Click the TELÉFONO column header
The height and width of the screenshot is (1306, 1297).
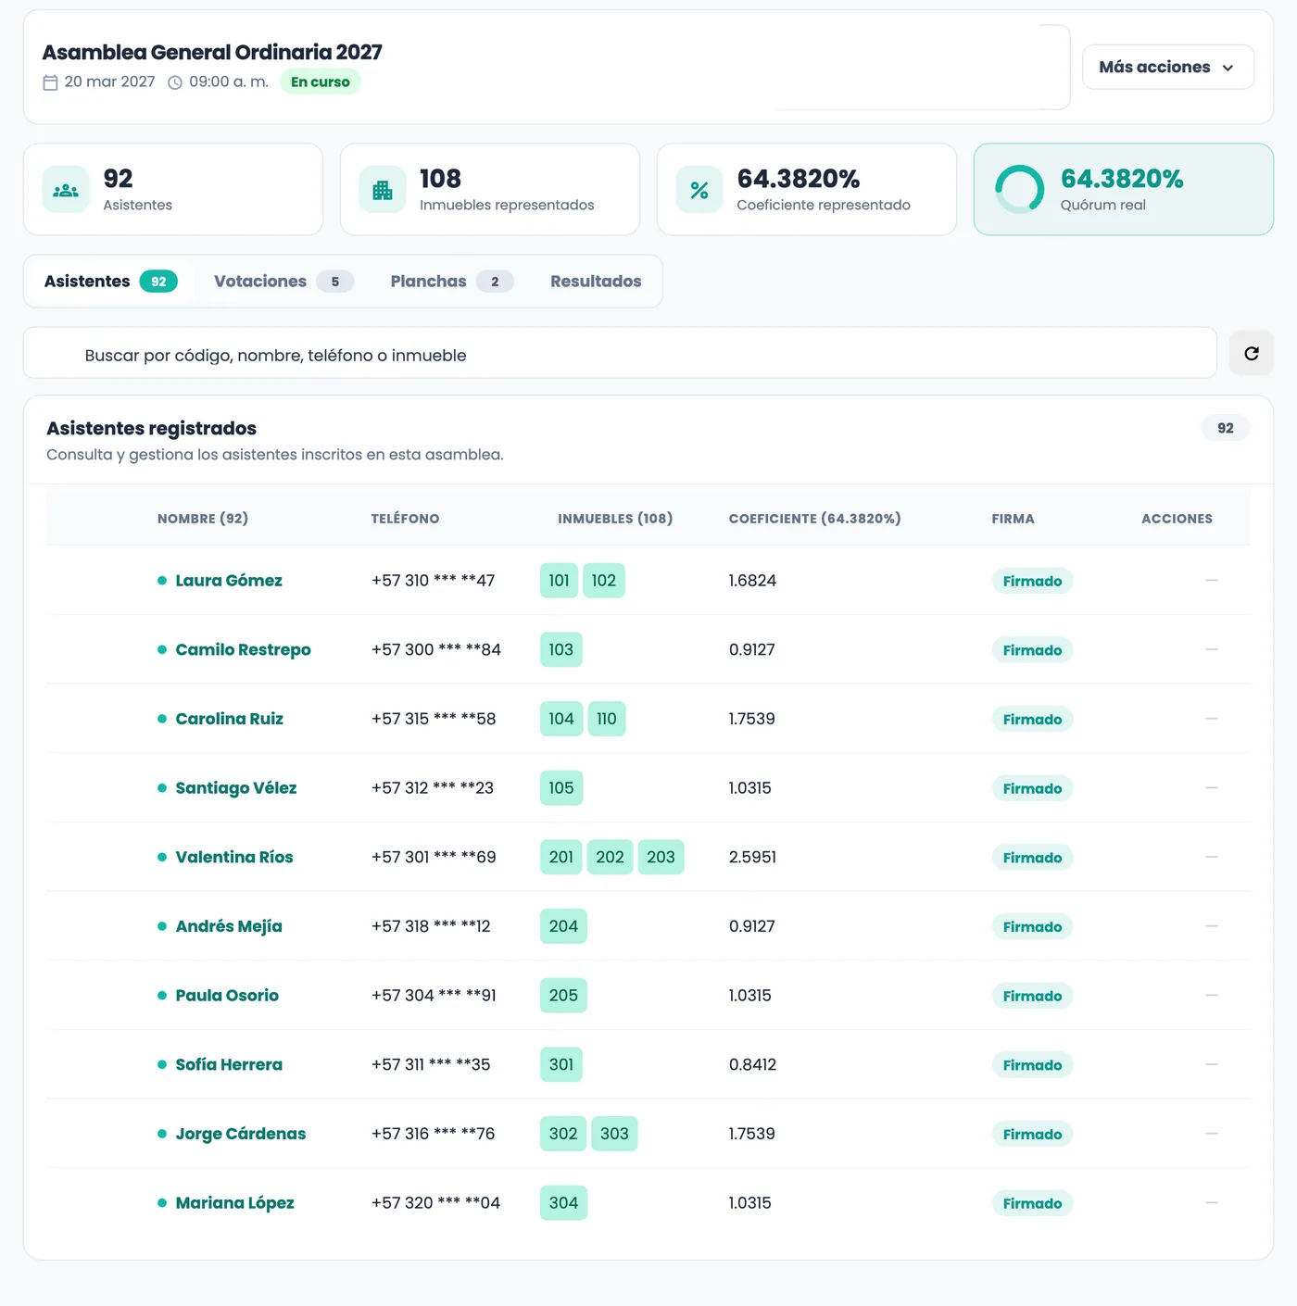(x=405, y=519)
